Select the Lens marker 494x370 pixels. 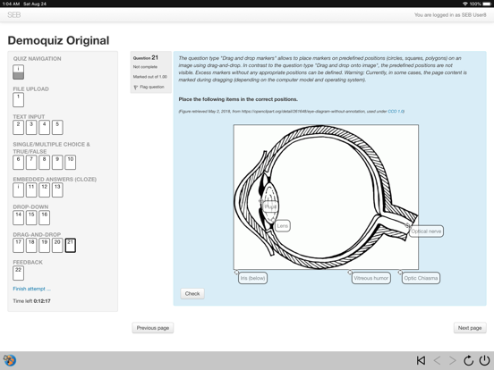pos(282,226)
